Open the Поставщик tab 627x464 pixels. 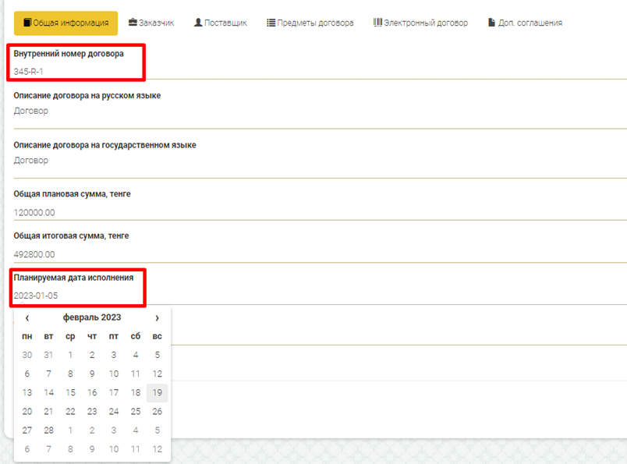click(x=220, y=23)
